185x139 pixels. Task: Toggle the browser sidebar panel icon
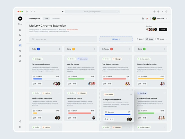pos(27,12)
